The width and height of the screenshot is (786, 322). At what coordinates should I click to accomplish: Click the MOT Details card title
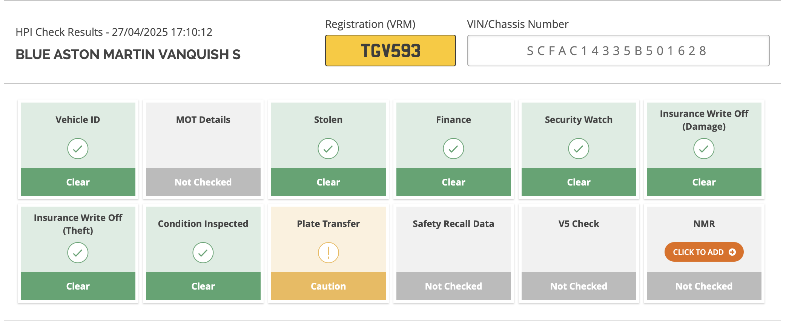click(203, 120)
